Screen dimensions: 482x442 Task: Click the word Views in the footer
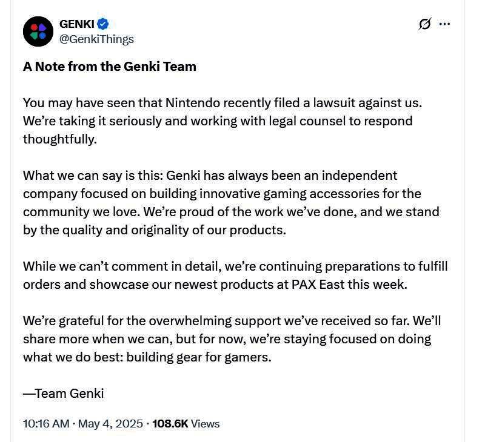pos(205,423)
